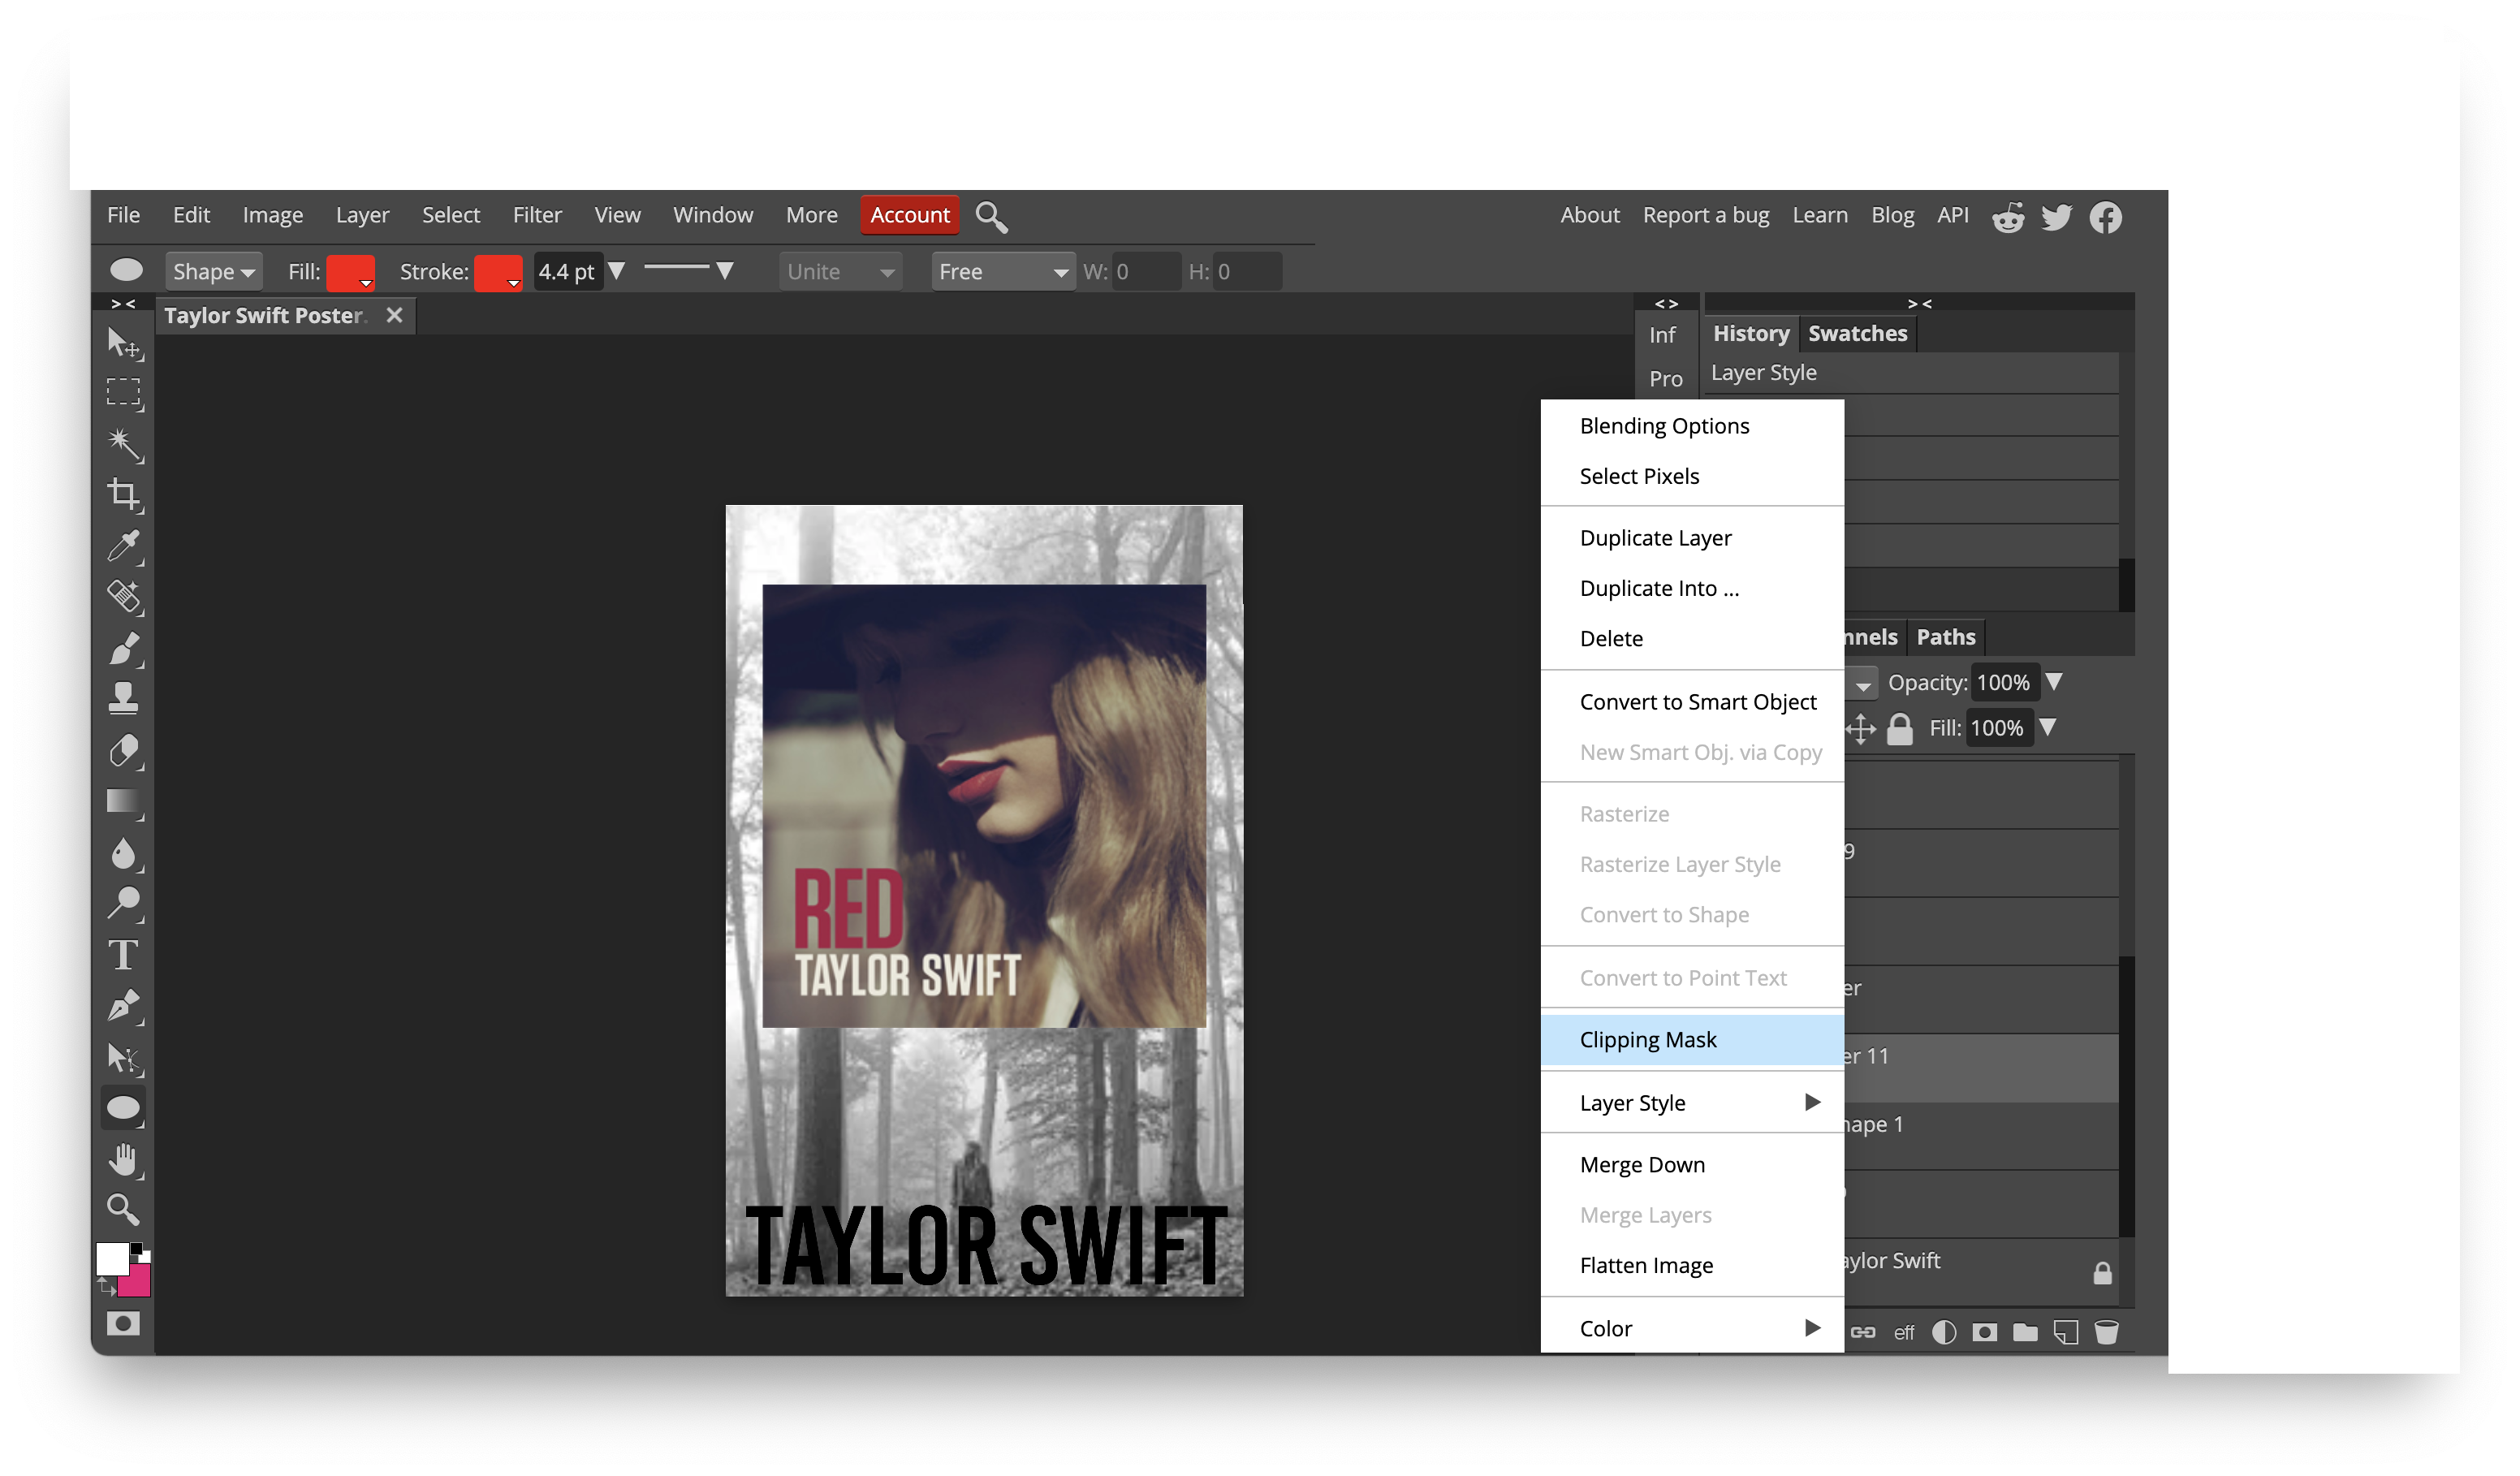Open the Report a bug link
This screenshot has width=2520, height=1476.
(x=1705, y=215)
